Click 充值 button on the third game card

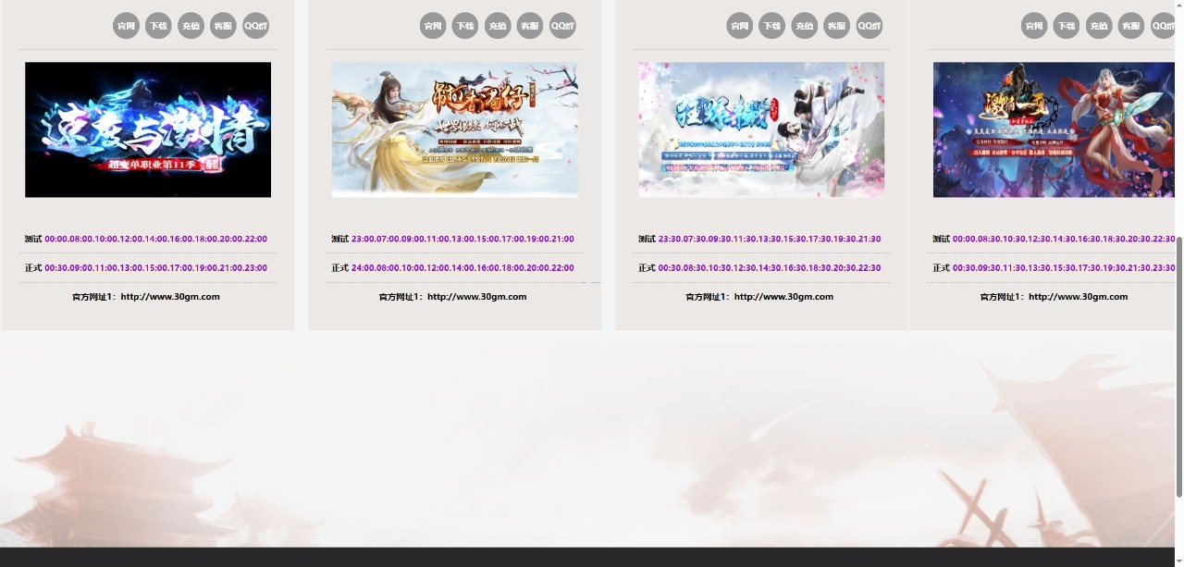pos(804,26)
